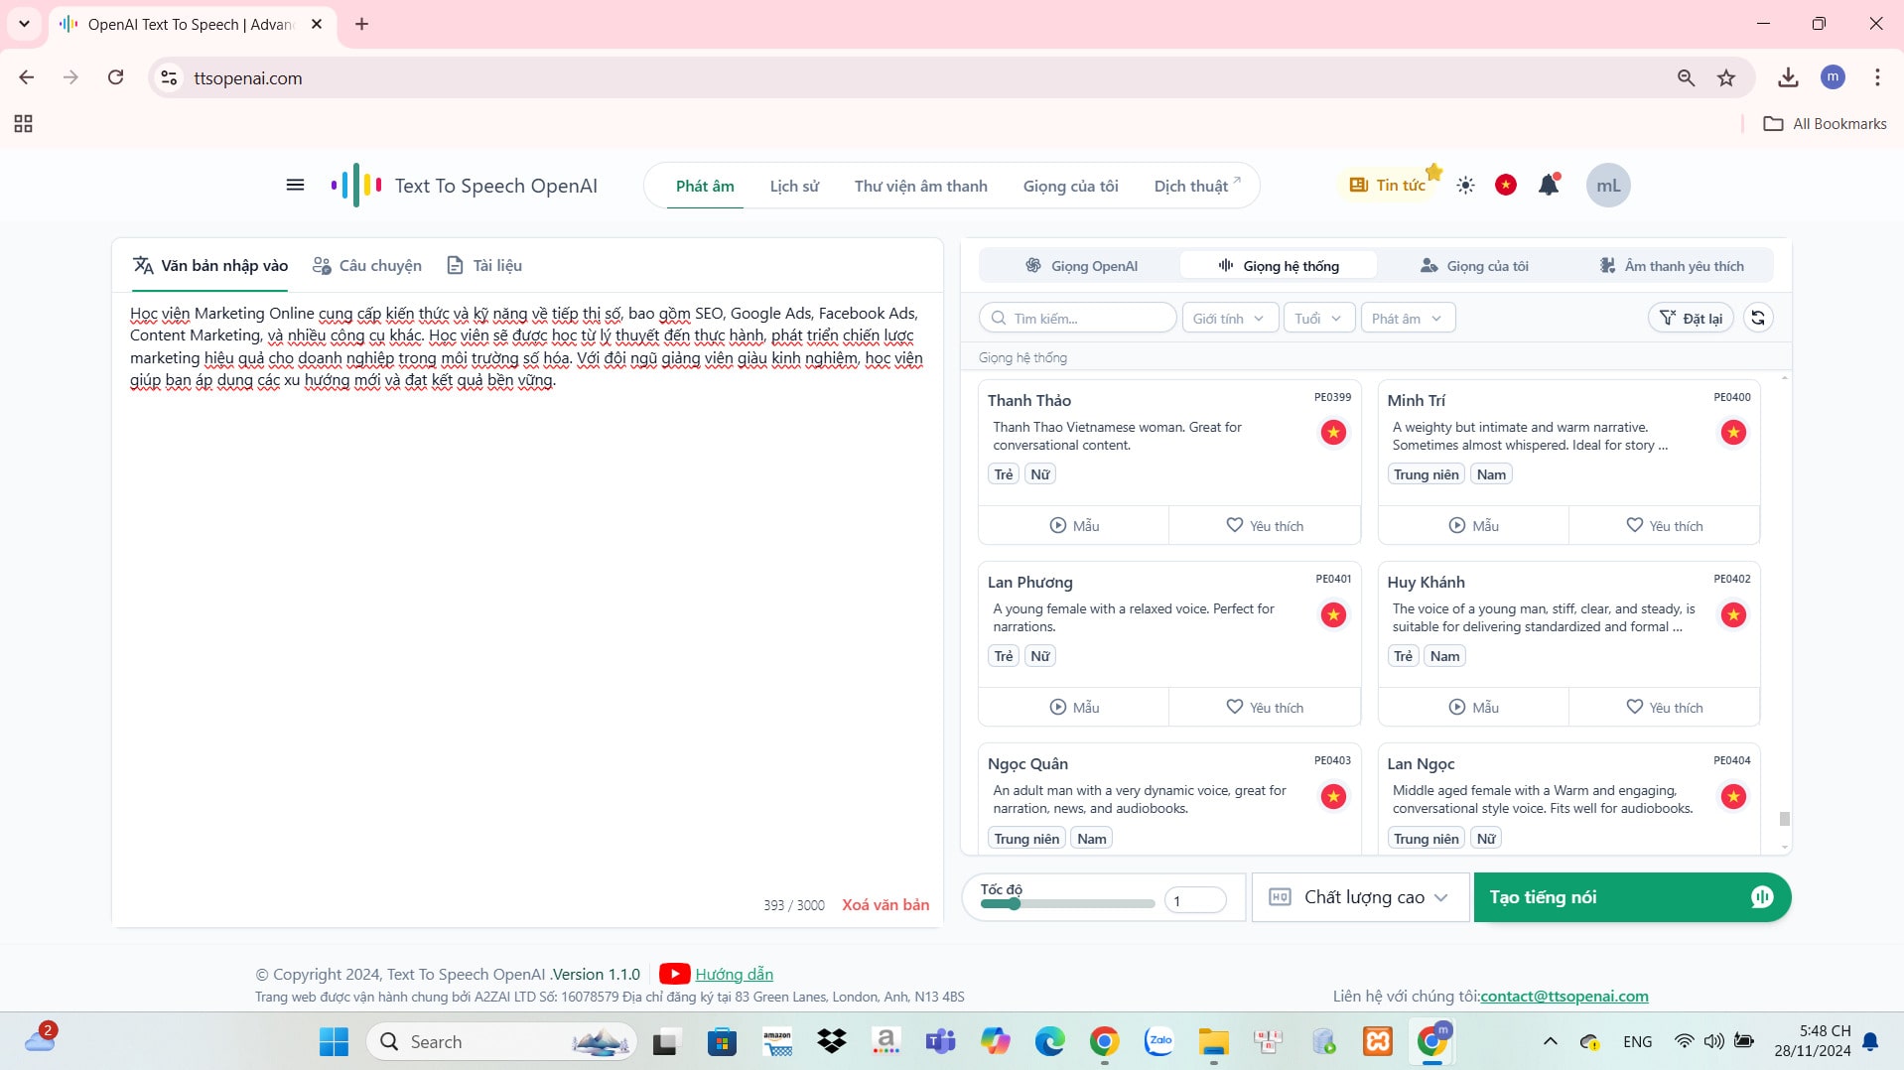This screenshot has height=1070, width=1904.
Task: Click the Tin tức news button
Action: pos(1388,185)
